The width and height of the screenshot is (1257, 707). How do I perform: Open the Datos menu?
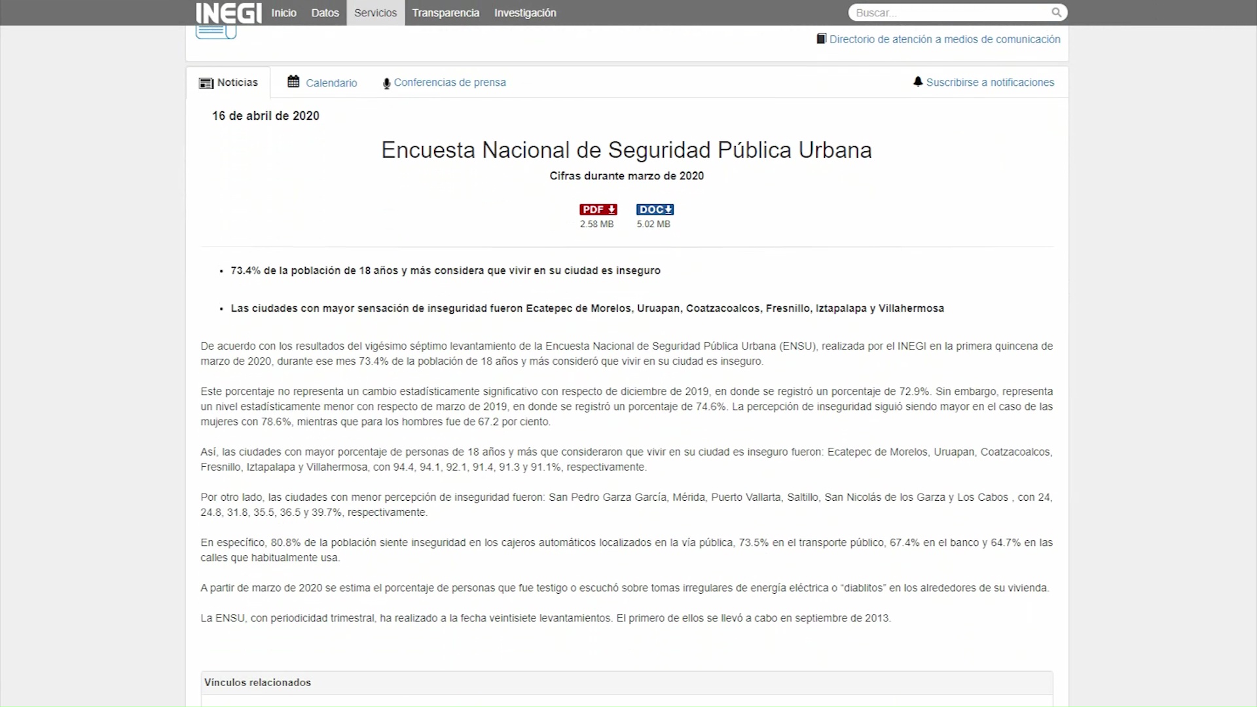325,12
